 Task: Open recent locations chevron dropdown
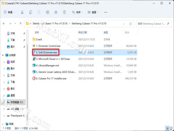pos(15,24)
